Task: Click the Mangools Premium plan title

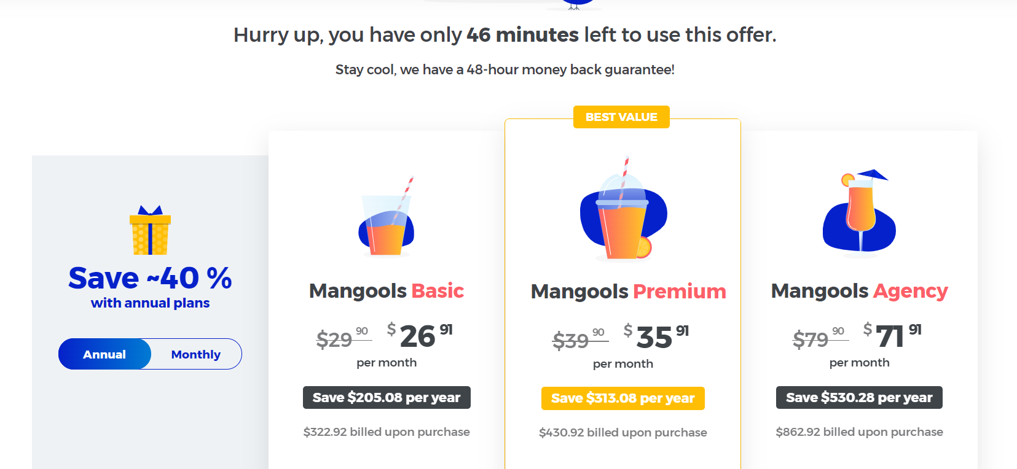Action: [628, 291]
